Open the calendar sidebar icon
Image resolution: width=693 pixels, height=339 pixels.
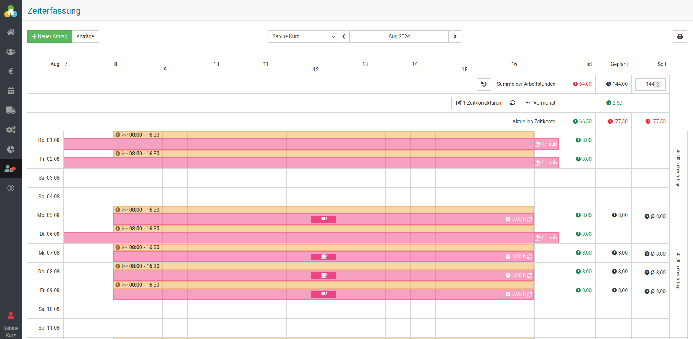(x=11, y=91)
